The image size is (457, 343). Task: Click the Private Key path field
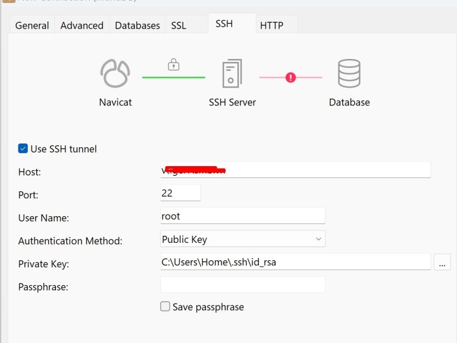click(x=295, y=262)
